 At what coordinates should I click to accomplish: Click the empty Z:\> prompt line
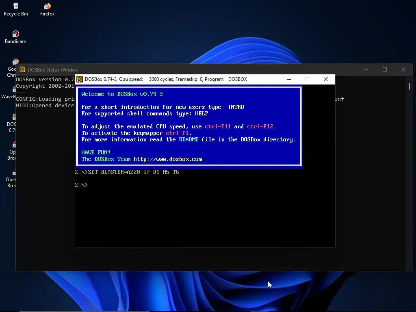(x=81, y=185)
